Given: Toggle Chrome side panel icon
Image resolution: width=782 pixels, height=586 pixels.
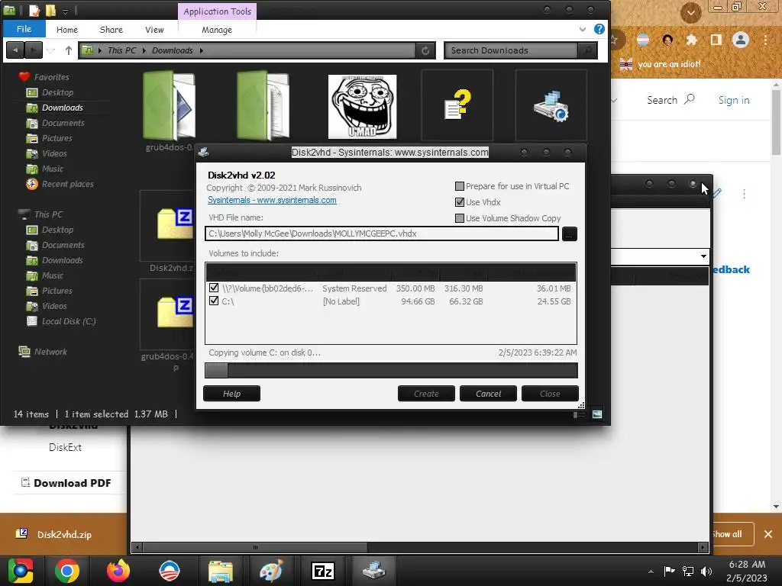Looking at the screenshot, I should (716, 40).
